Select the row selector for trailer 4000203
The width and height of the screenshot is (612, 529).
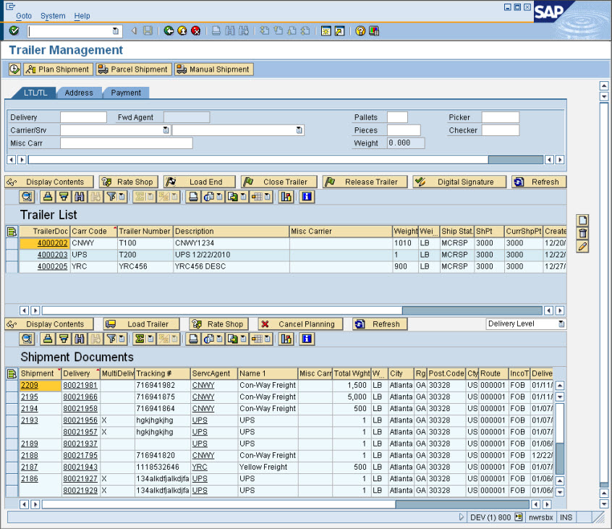point(12,255)
